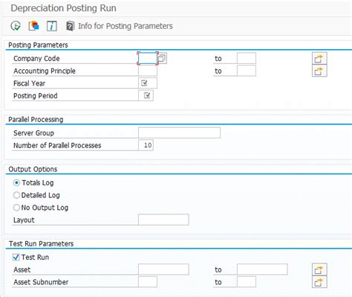Screen dimensions: 352x297
Task: Click the Server Group input field
Action: [x=179, y=132]
